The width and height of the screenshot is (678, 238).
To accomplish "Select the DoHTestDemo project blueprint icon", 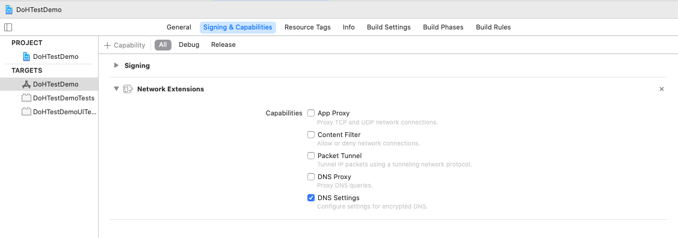I will 26,56.
